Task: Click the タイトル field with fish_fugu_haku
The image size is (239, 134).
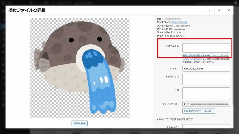Action: pos(206,69)
